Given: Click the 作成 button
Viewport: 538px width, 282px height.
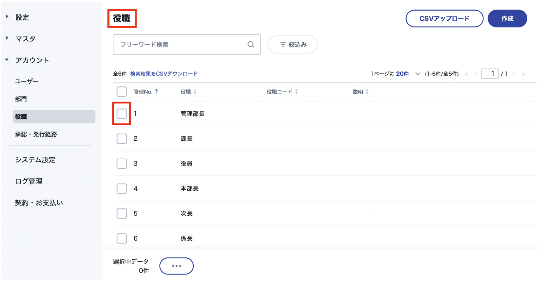Looking at the screenshot, I should [507, 19].
